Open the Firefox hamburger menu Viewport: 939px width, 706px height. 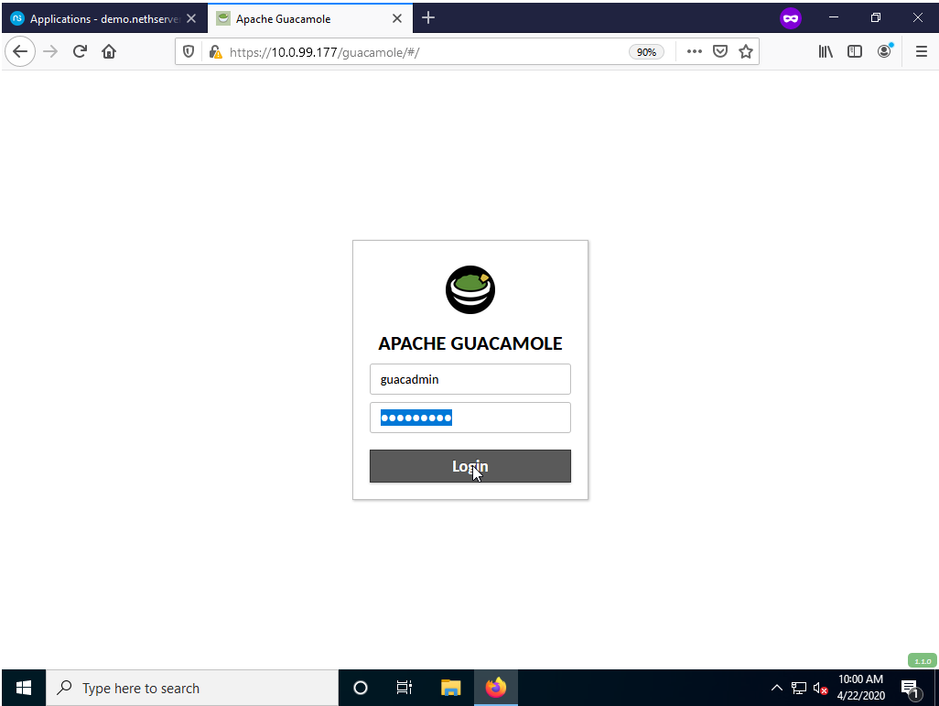coord(921,51)
